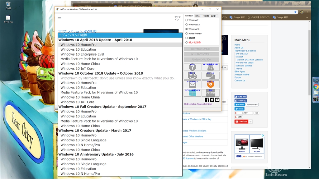
Task: Open the Chrome profile avatar
Action: [302, 12]
